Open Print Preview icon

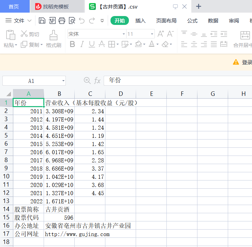click(72, 20)
